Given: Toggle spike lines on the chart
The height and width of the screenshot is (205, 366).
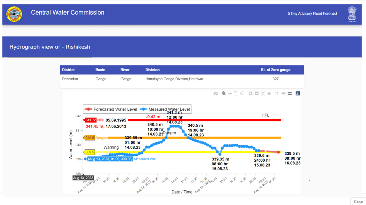Looking at the screenshot, I should tap(277, 94).
